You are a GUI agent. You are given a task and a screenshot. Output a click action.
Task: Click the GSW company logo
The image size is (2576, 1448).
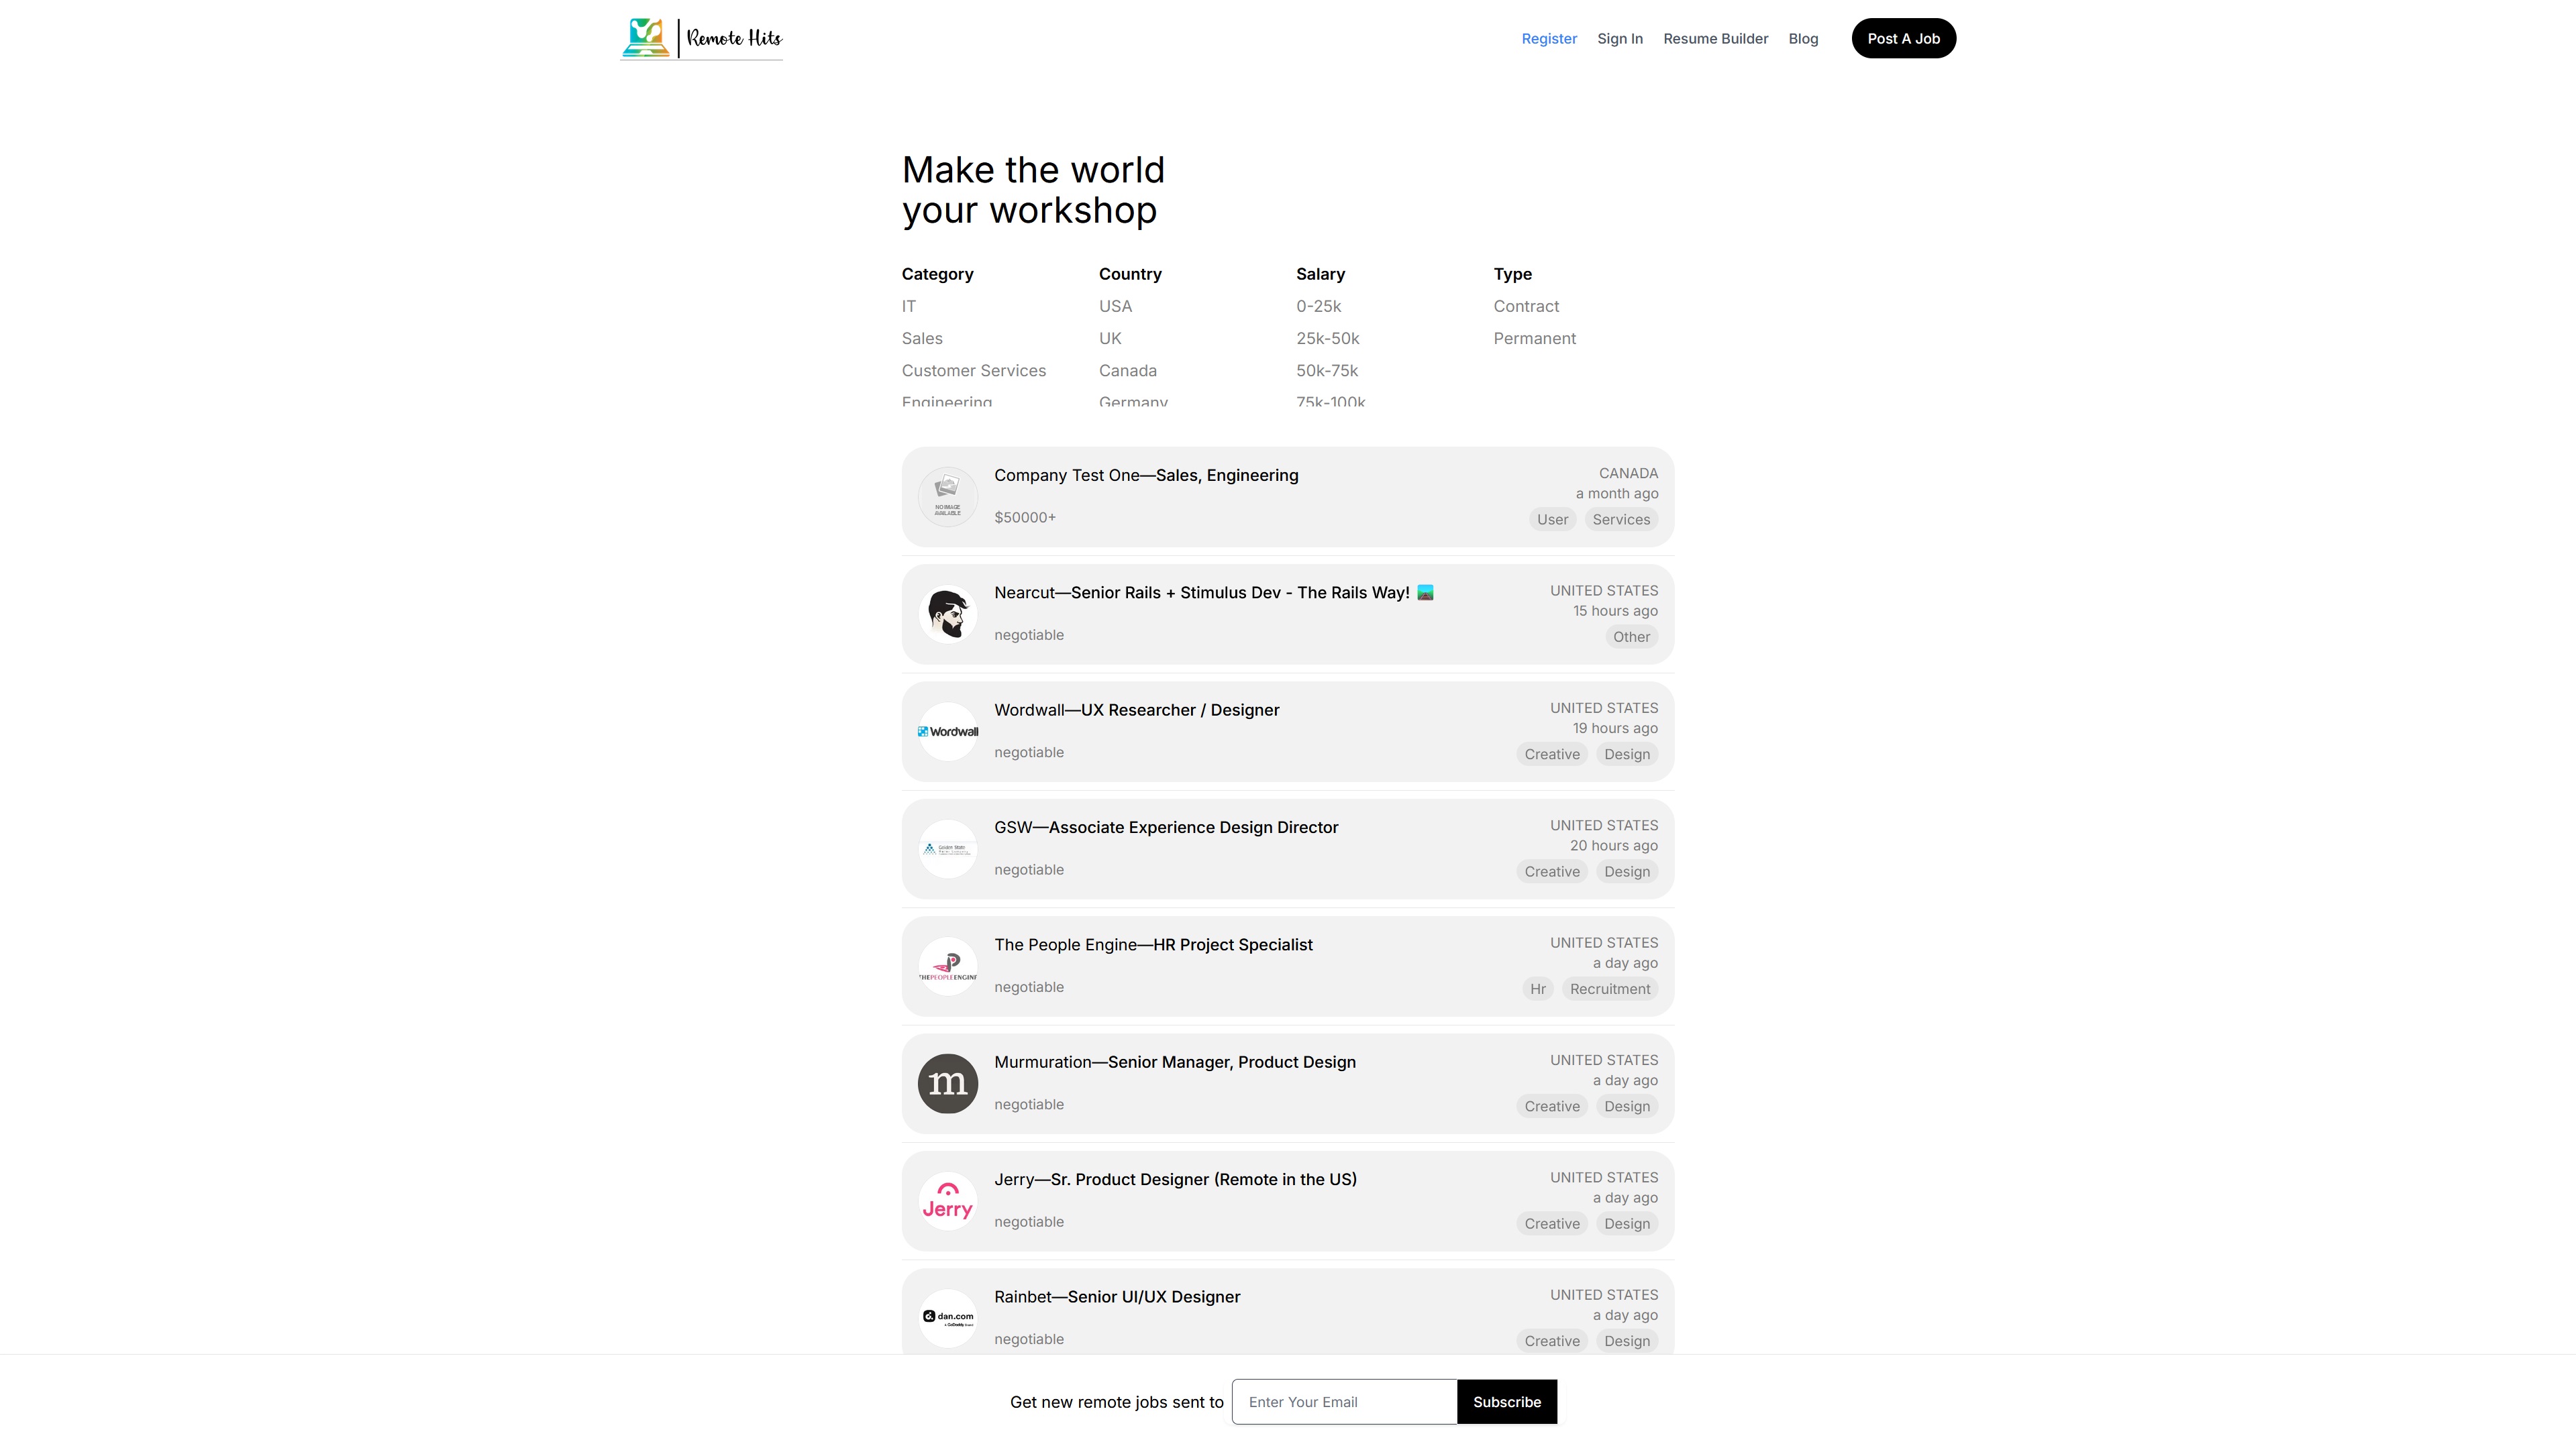pos(947,848)
